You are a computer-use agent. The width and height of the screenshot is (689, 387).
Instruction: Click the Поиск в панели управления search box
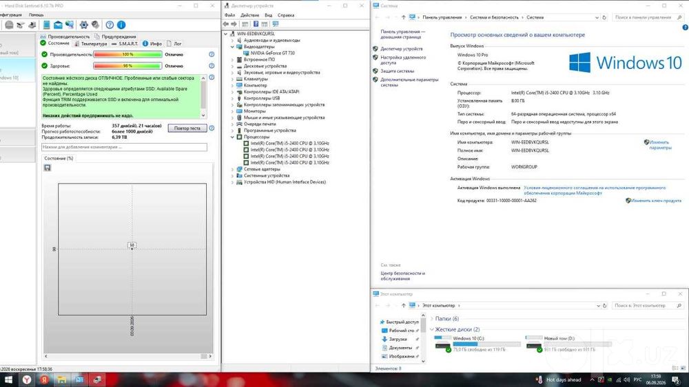648,18
